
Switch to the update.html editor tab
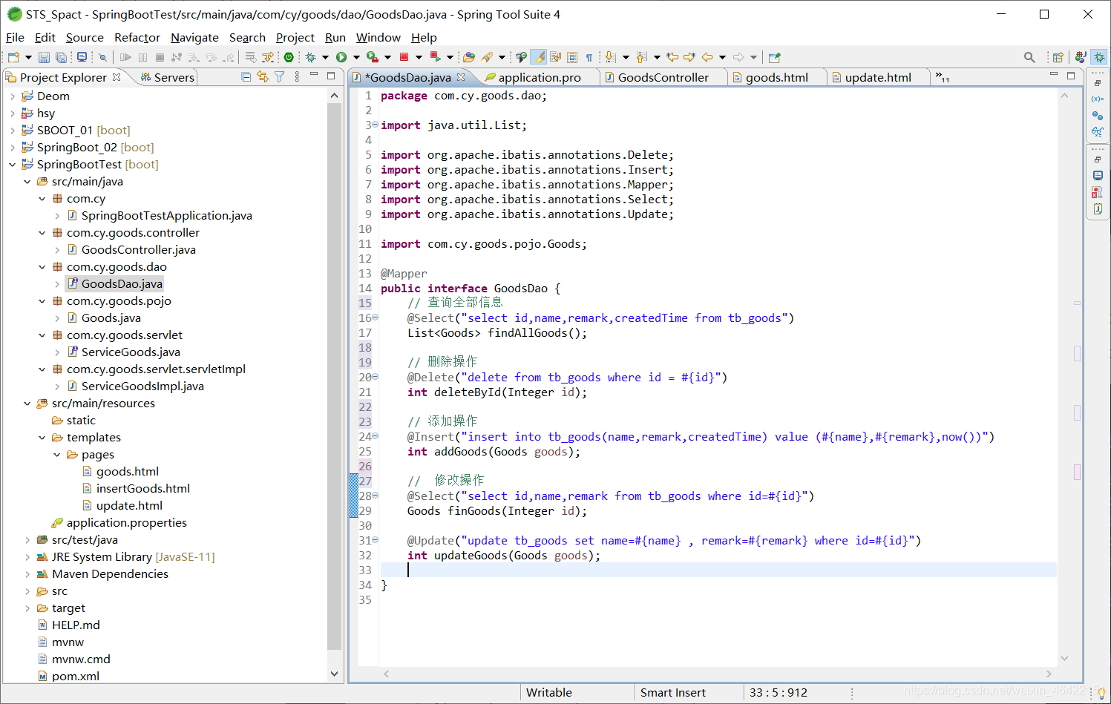click(878, 77)
